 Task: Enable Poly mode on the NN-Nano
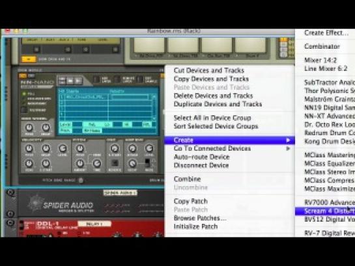click(23, 94)
